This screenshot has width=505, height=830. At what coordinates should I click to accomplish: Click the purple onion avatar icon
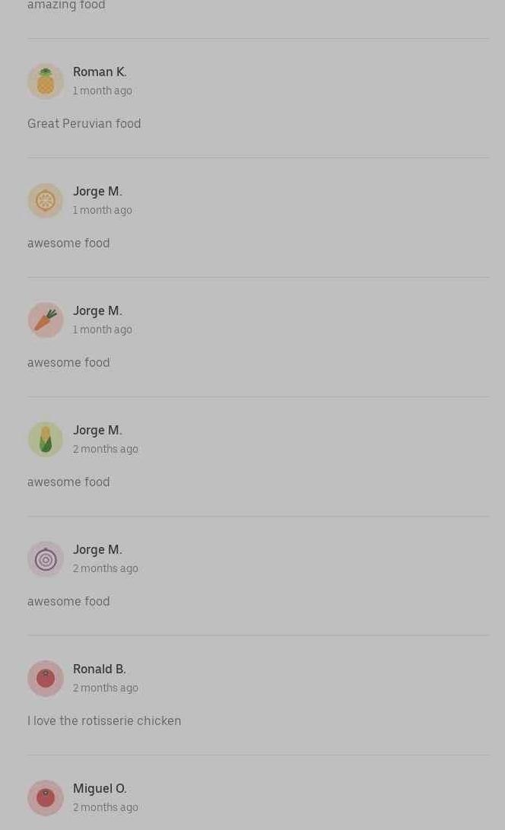(46, 559)
